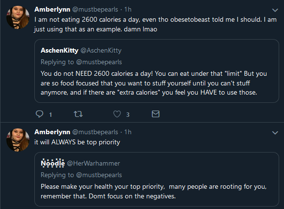Open the first tweet's chevron dropdown menu

click(275, 10)
